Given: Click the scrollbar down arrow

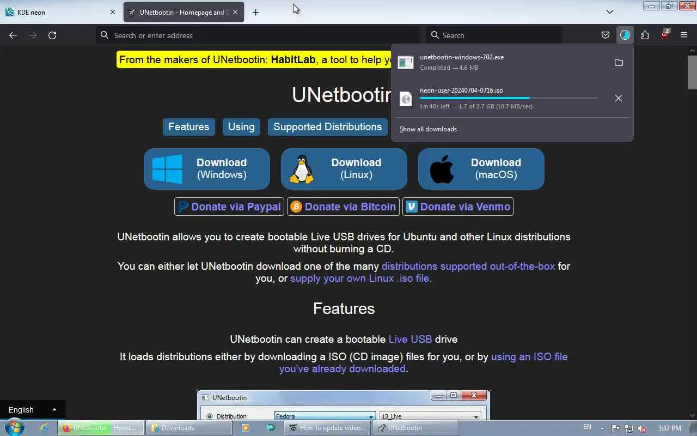Looking at the screenshot, I should [x=692, y=415].
